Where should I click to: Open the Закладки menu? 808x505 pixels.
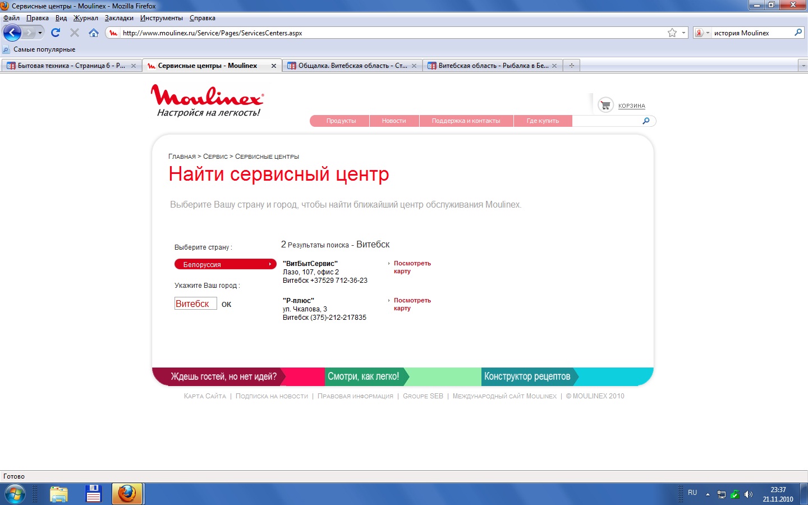[119, 18]
